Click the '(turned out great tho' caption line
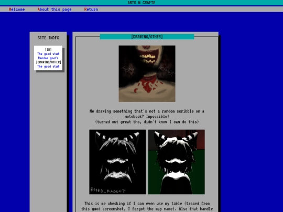 click(x=147, y=121)
